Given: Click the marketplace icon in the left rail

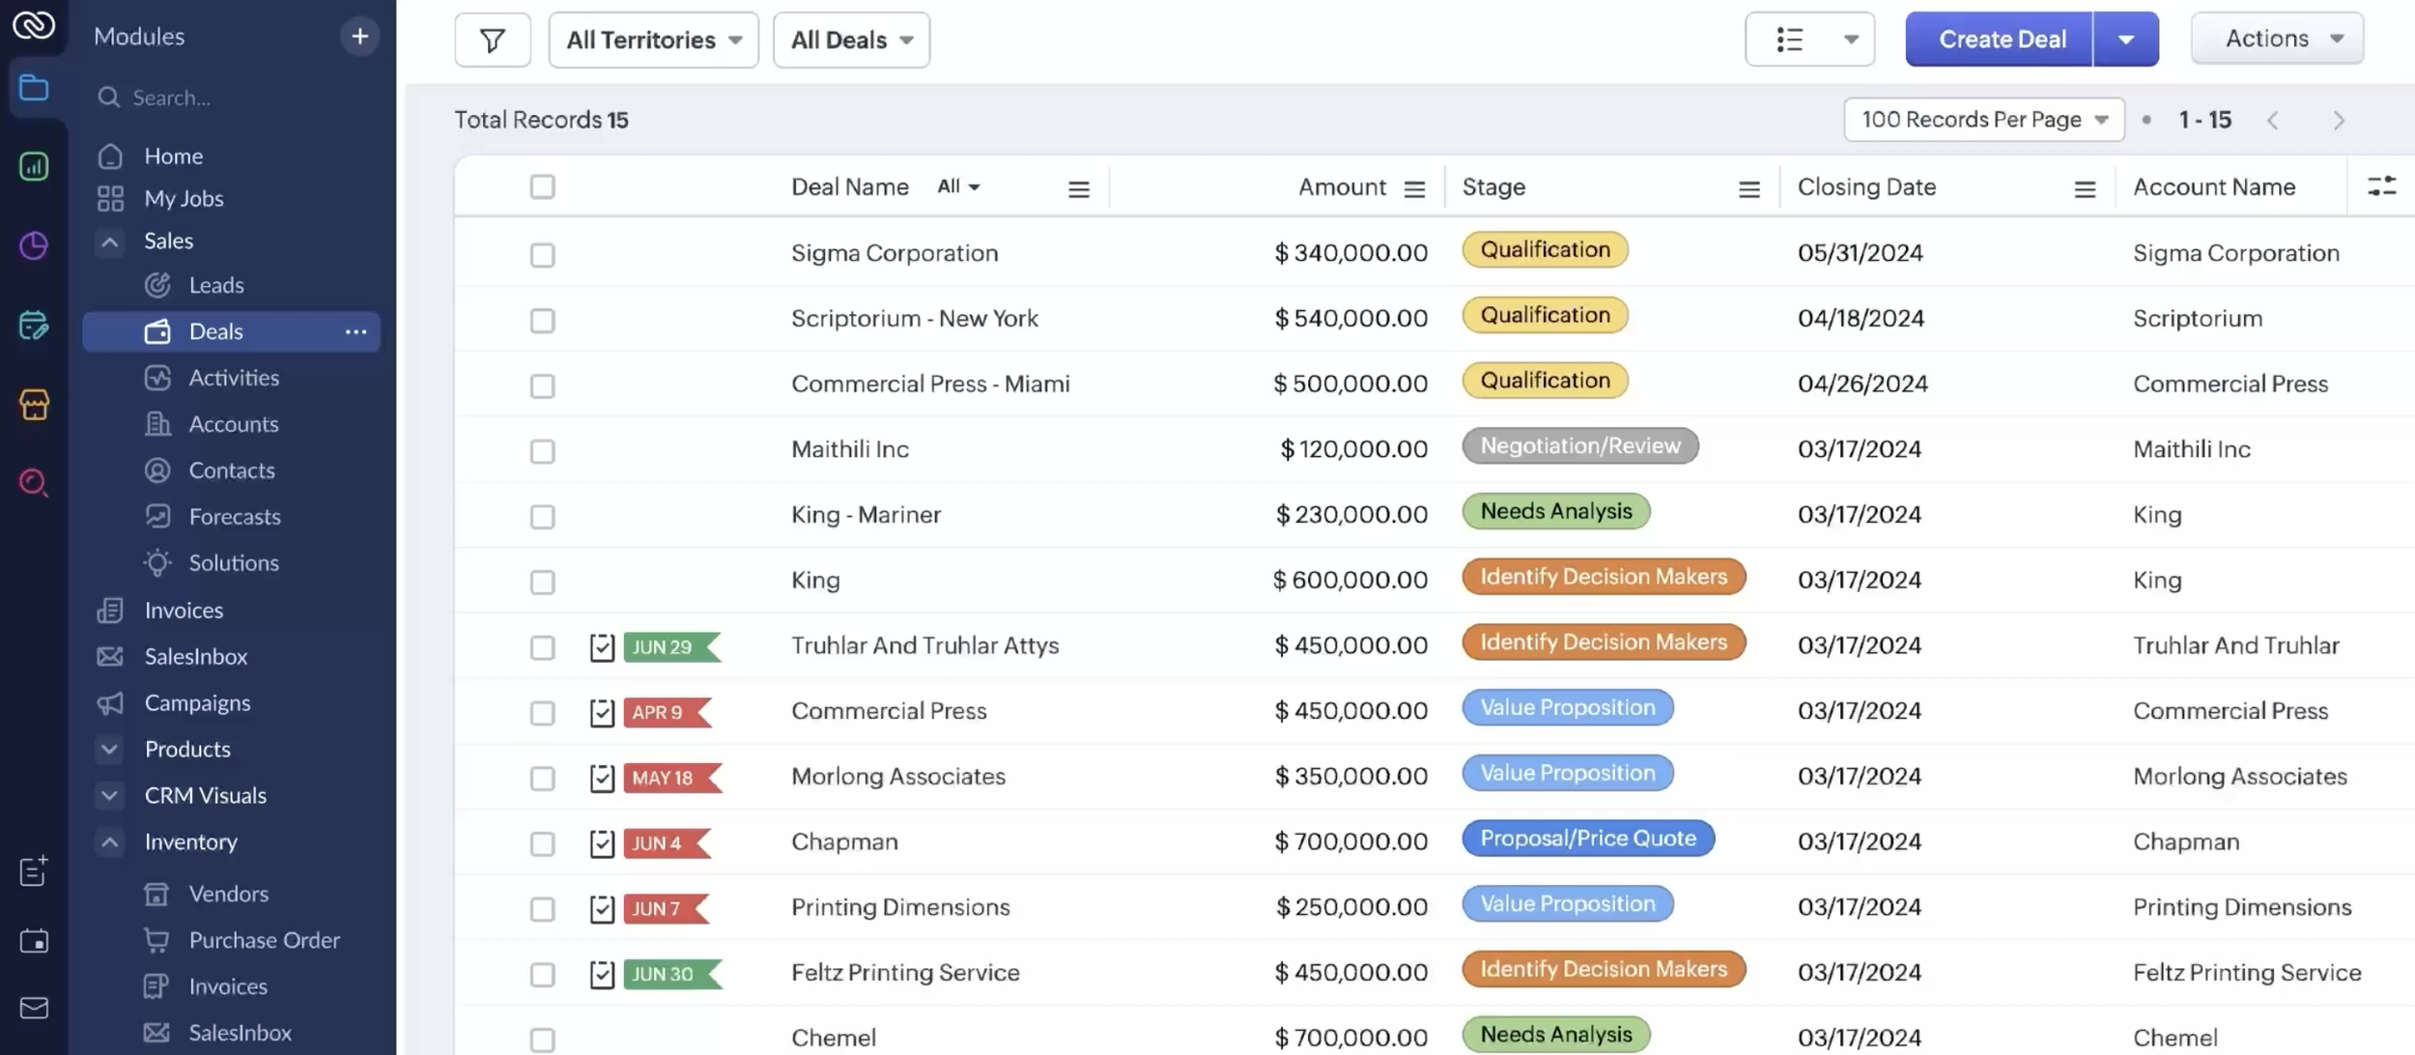Looking at the screenshot, I should point(35,406).
